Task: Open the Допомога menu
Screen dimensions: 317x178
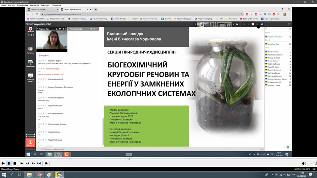Action: click(56, 6)
